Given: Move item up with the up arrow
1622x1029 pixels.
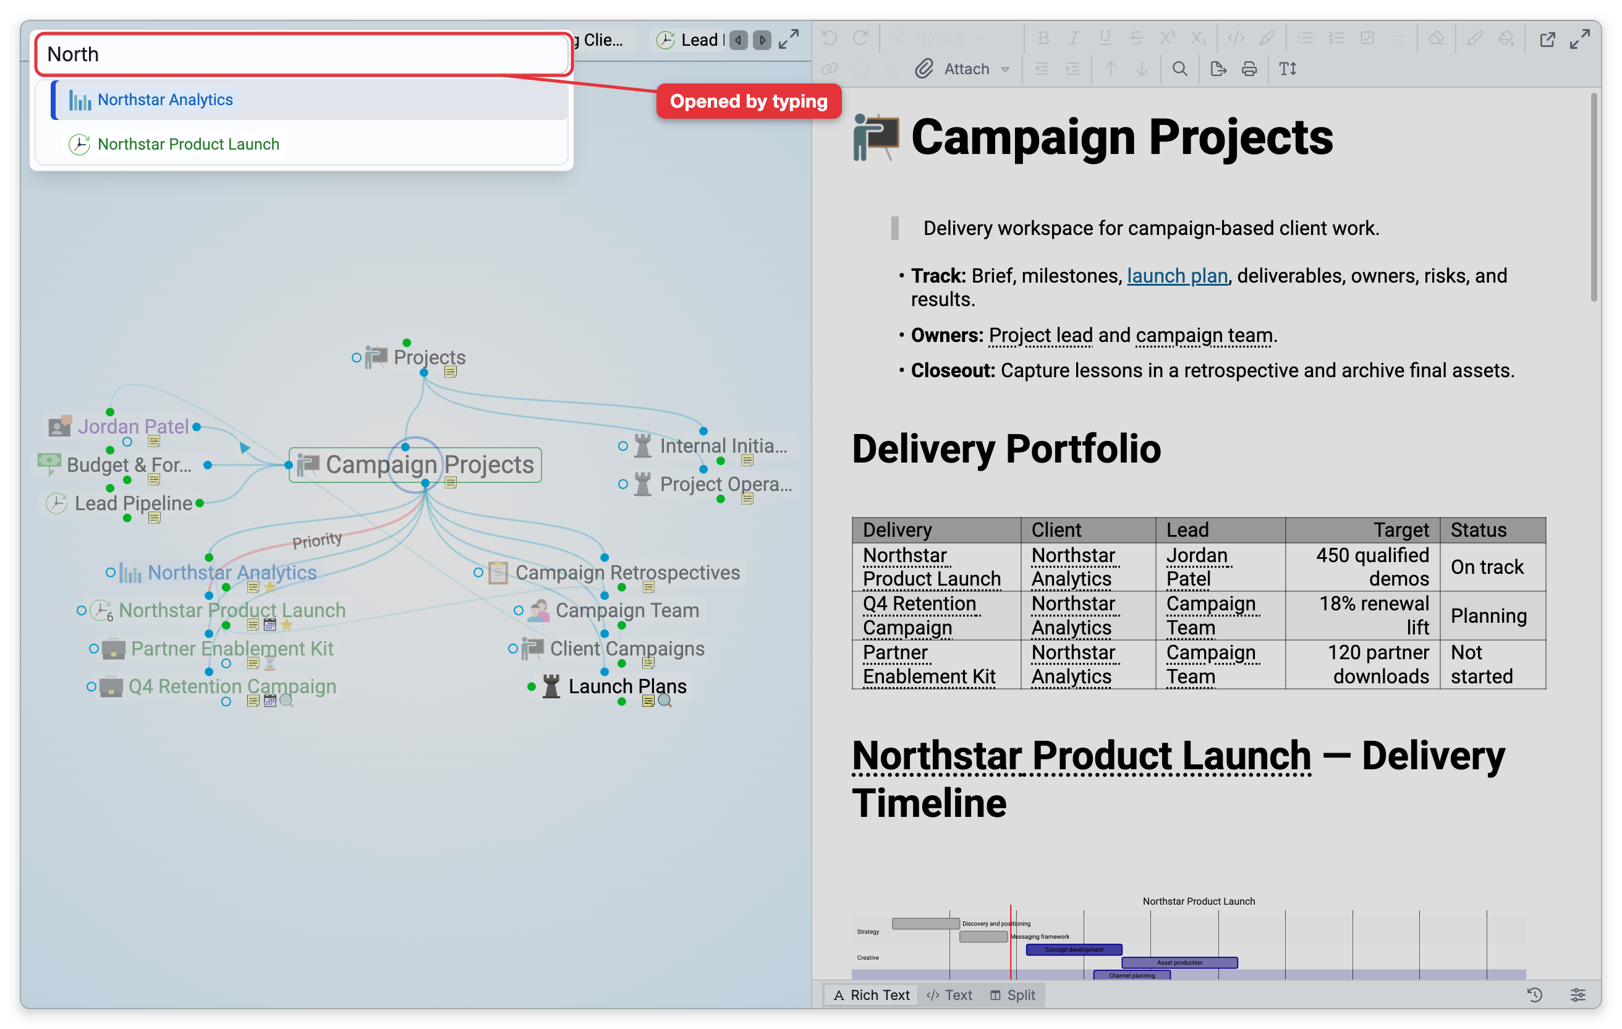Looking at the screenshot, I should pyautogui.click(x=1110, y=69).
